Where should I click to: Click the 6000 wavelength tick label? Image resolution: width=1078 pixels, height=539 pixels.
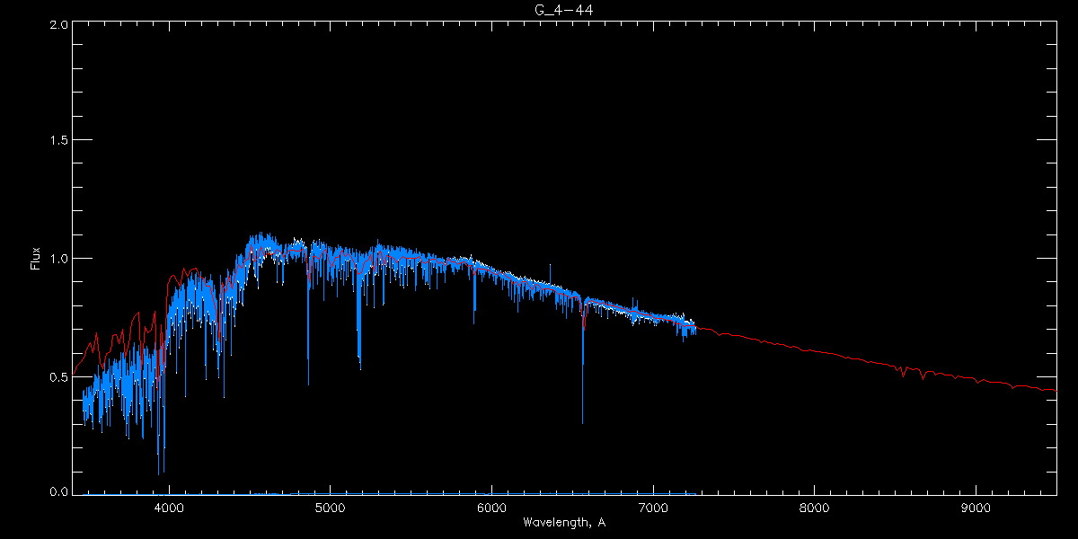point(491,508)
